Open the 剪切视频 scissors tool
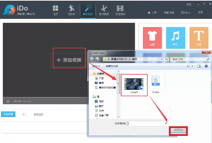The height and width of the screenshot is (143, 212). click(104, 10)
